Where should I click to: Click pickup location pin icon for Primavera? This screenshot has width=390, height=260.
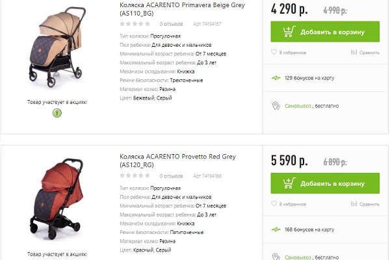coord(276,105)
